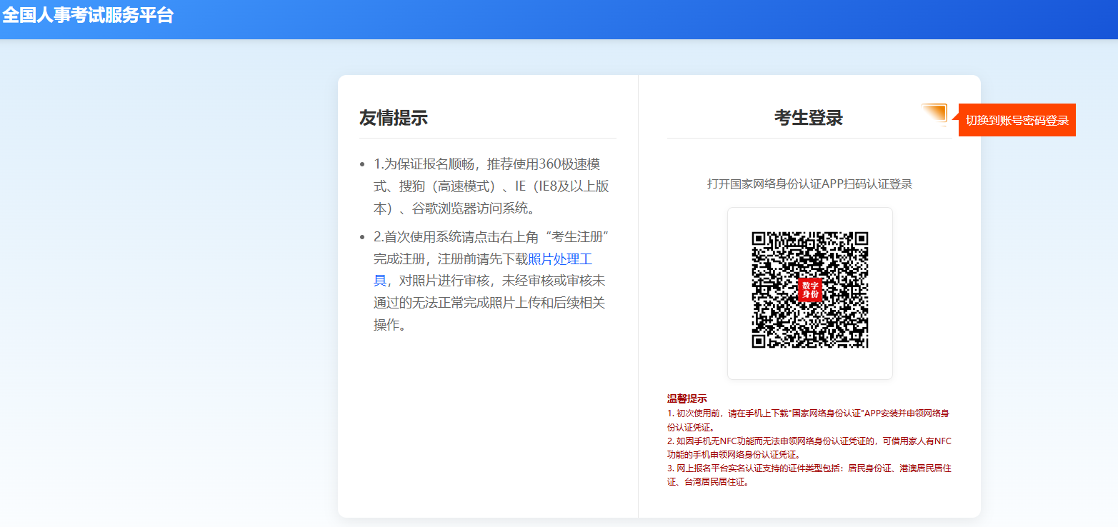Click warm tip 3 about supported ID types

[x=809, y=475]
